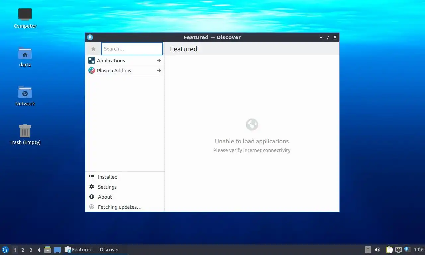Maximize the Discover window
Image resolution: width=425 pixels, height=255 pixels.
(x=328, y=37)
